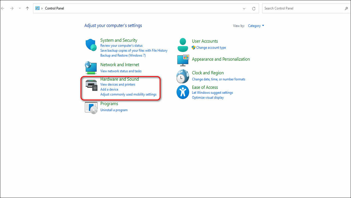This screenshot has width=351, height=198.
Task: Open Adjust commonly used mobility settings
Action: (128, 95)
